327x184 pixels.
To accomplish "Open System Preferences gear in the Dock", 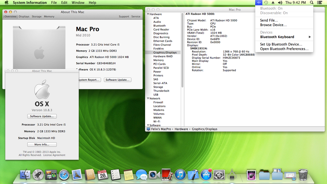I will [219, 175].
